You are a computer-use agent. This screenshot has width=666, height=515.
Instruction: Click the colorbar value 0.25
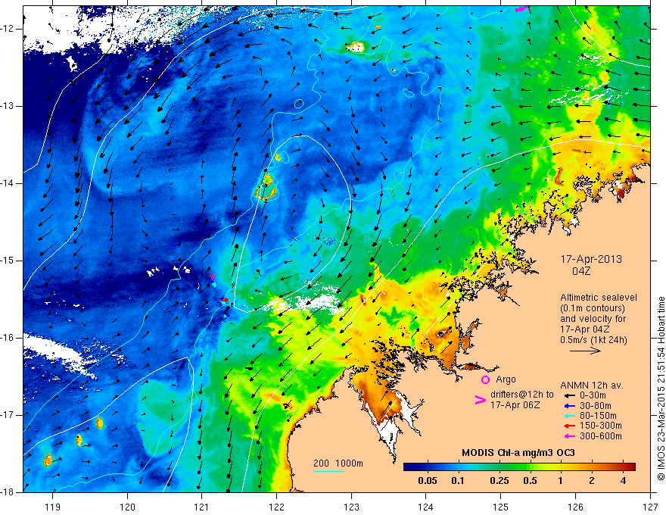point(499,481)
